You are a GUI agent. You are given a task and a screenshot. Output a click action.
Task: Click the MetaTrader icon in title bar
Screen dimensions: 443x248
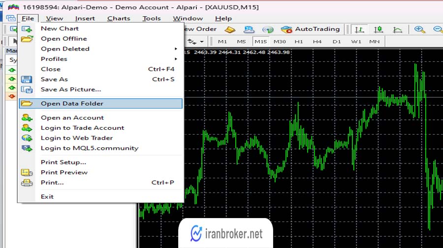[x=13, y=7]
